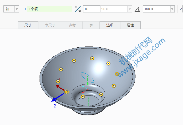Image resolution: width=183 pixels, height=125 pixels.
Task: Expand the 360.0 value dropdown arrow
Action: click(172, 9)
